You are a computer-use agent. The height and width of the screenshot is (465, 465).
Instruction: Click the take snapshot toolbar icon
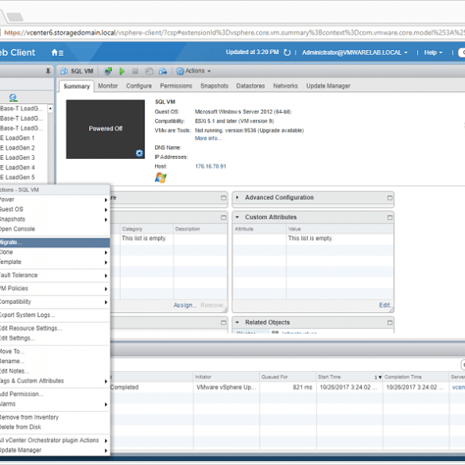click(149, 72)
